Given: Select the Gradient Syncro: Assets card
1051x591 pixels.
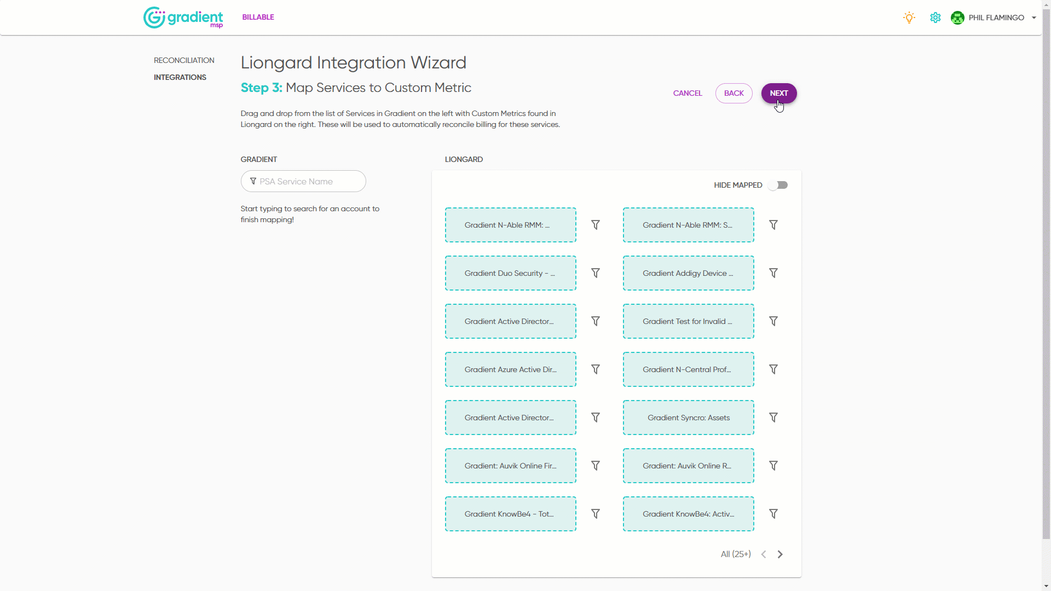Looking at the screenshot, I should point(689,418).
